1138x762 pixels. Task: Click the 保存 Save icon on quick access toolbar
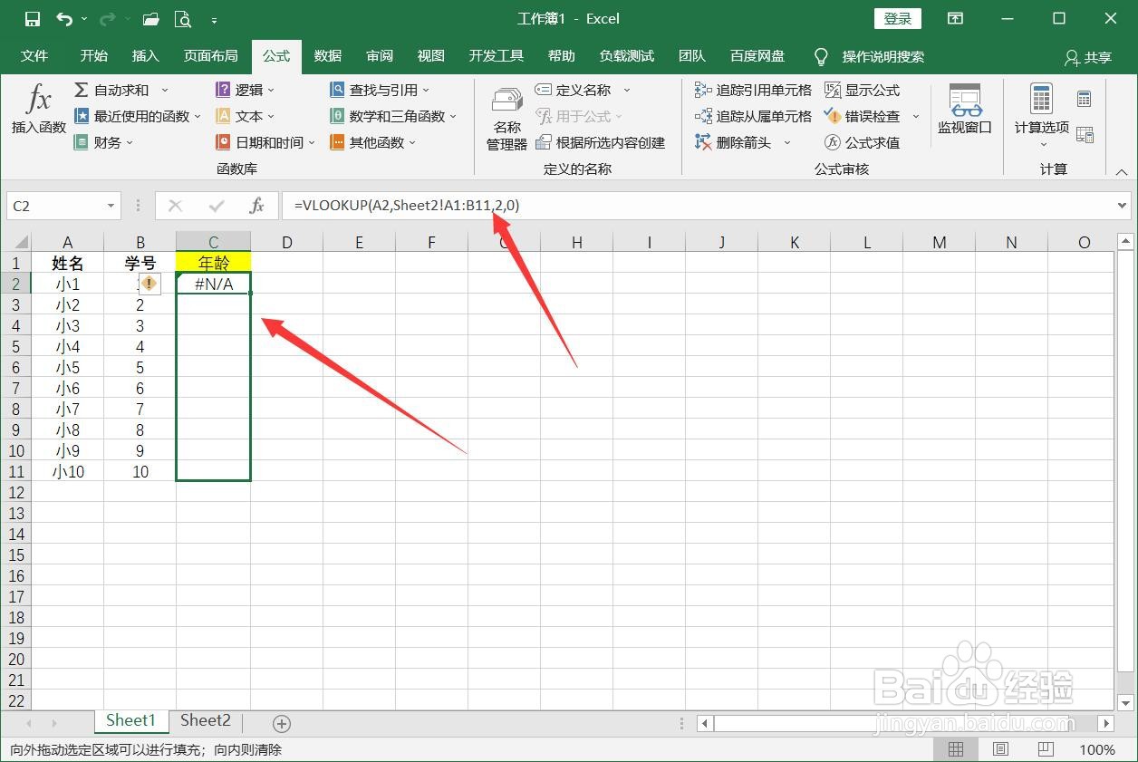pyautogui.click(x=32, y=18)
